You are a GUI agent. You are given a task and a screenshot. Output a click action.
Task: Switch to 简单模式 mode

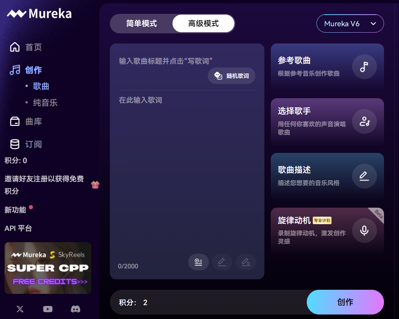click(141, 23)
